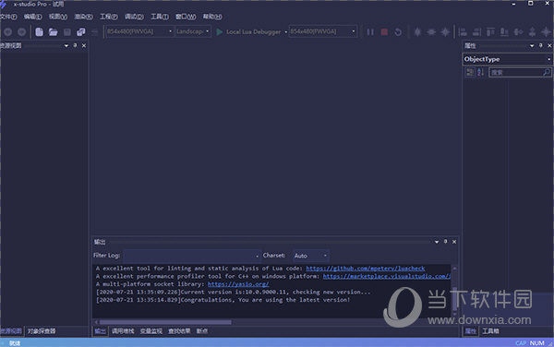554x347 pixels.
Task: Close the output panel
Action: (x=454, y=242)
